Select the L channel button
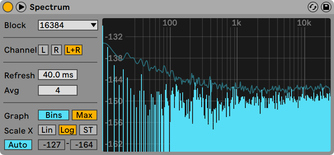 (43, 50)
